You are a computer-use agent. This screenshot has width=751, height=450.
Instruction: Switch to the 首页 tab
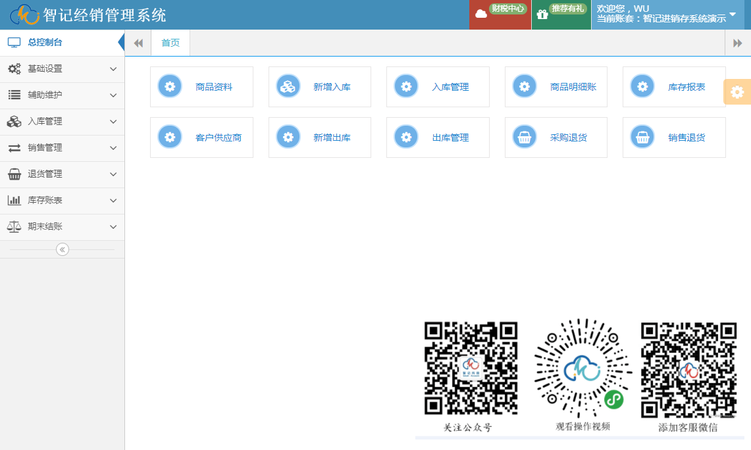(x=170, y=43)
